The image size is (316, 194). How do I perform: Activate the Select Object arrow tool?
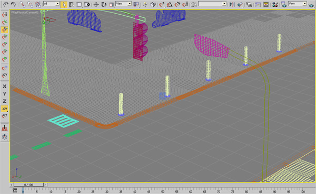(x=64, y=4)
